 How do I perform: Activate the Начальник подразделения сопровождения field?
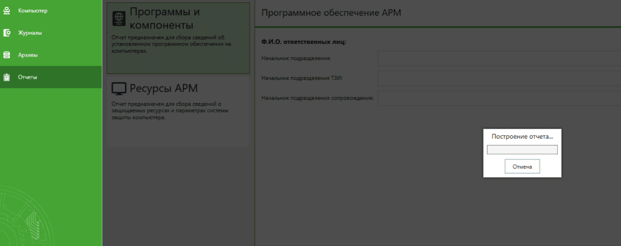(x=499, y=98)
